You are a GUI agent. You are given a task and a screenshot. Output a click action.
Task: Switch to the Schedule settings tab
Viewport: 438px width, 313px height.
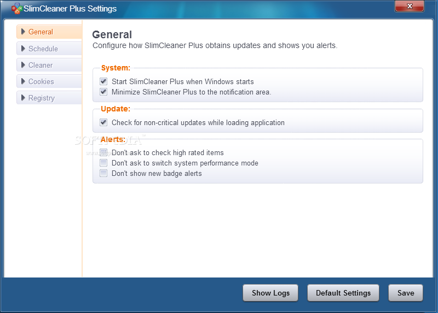coord(49,49)
